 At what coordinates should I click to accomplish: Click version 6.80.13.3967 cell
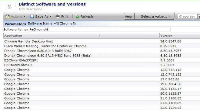coord(171,51)
